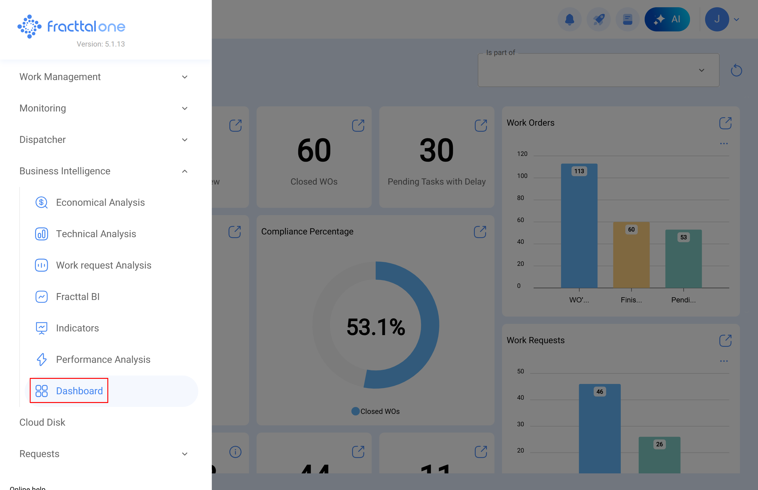Select Economical Analysis menu item
The image size is (758, 490).
pos(100,202)
